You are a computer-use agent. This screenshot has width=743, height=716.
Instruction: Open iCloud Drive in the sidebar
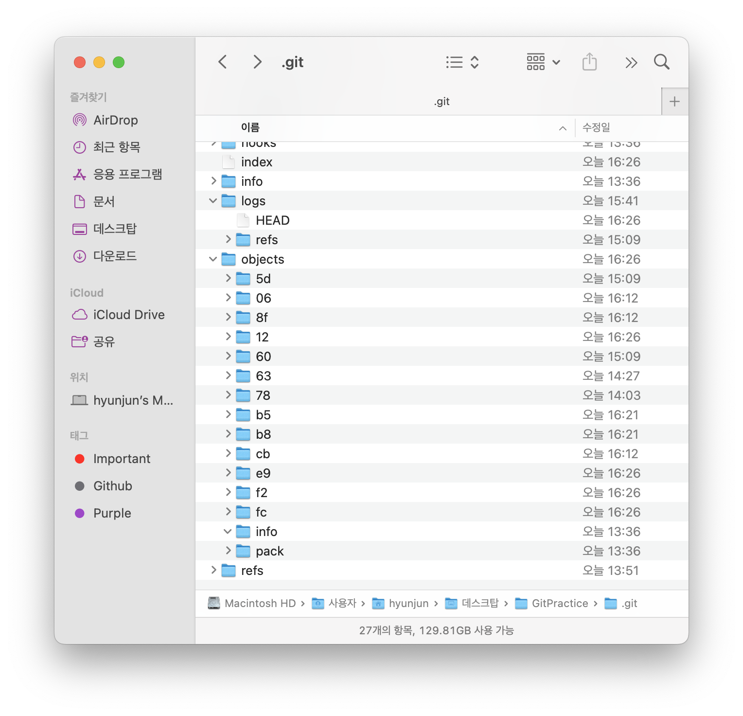pos(118,315)
